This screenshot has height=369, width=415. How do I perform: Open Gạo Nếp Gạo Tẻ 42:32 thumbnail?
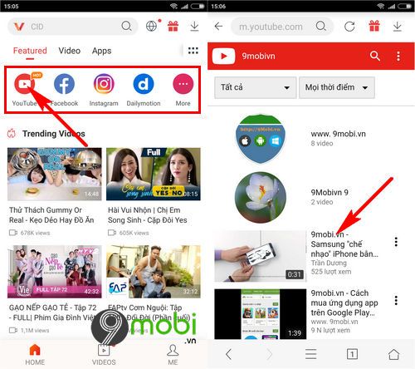click(55, 272)
